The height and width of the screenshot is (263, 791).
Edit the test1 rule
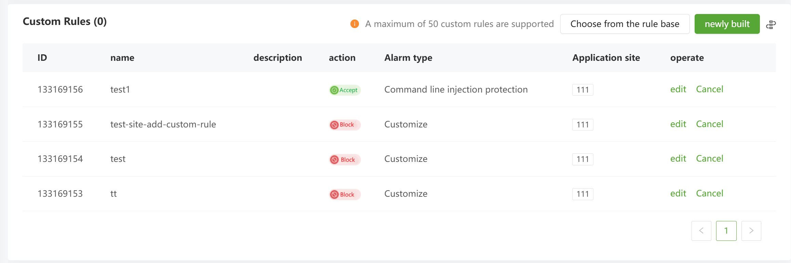678,89
